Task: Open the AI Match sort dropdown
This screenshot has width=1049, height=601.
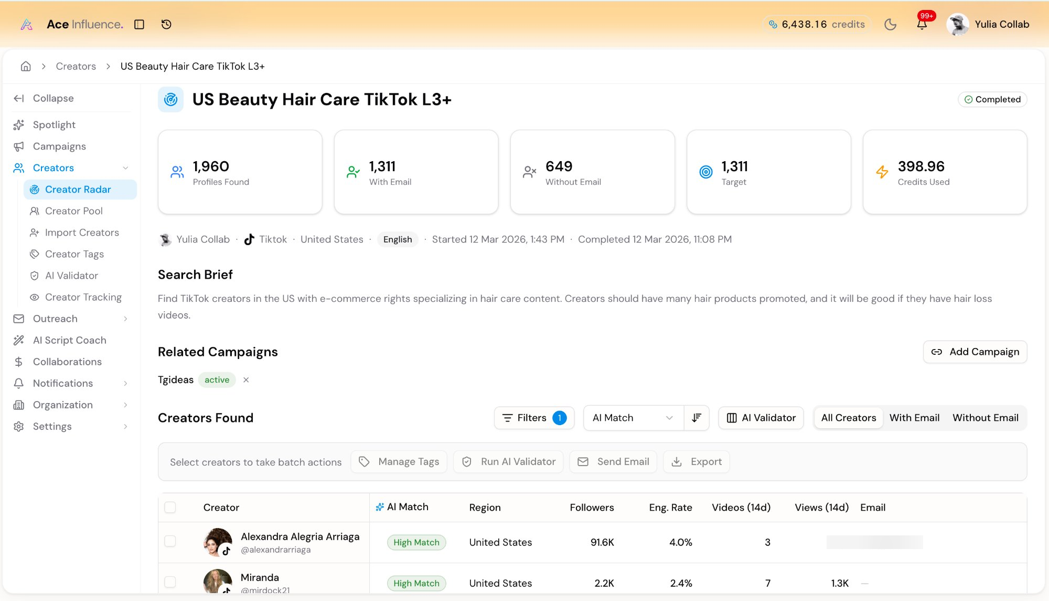Action: point(633,418)
